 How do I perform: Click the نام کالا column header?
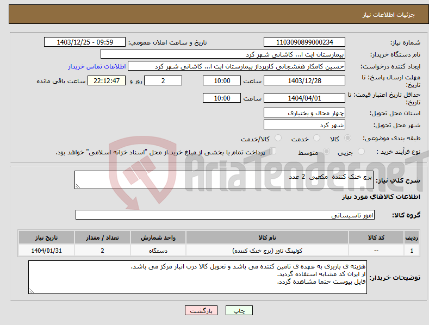tap(267, 237)
